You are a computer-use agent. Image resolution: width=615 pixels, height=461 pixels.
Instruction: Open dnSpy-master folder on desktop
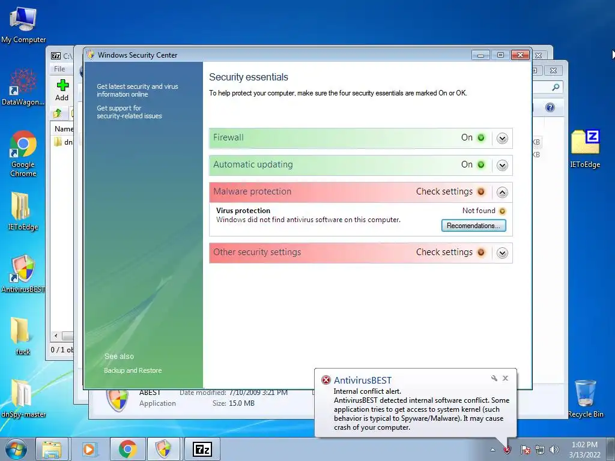(23, 399)
